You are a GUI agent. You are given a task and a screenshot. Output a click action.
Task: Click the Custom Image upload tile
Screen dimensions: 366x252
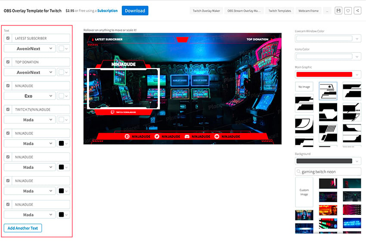[x=304, y=192]
